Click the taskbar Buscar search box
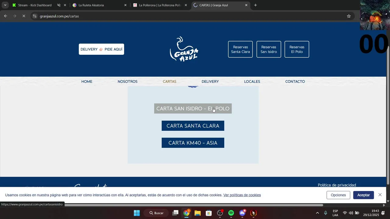Viewport: 390px width, 219px height. pyautogui.click(x=157, y=213)
